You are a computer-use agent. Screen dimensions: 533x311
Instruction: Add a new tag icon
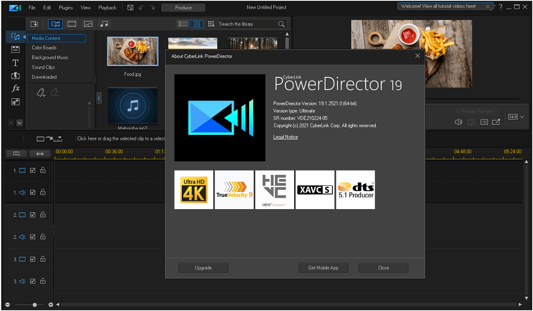tap(41, 93)
